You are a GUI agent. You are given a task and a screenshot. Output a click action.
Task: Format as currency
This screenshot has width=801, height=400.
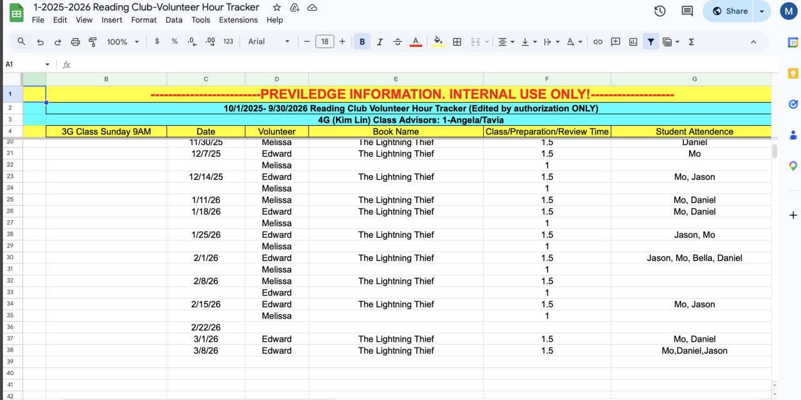click(x=156, y=42)
